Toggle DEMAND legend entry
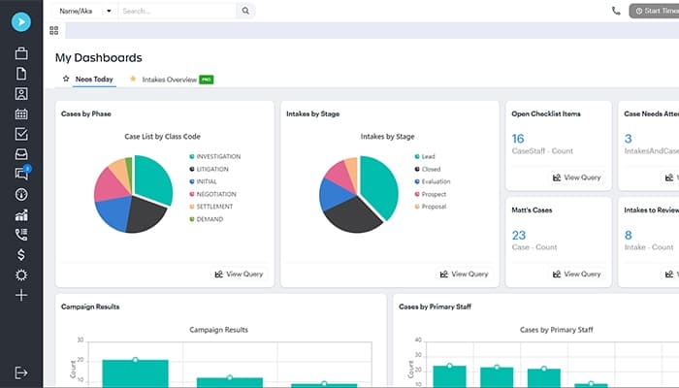Screen dimensions: 679x388 [206, 219]
